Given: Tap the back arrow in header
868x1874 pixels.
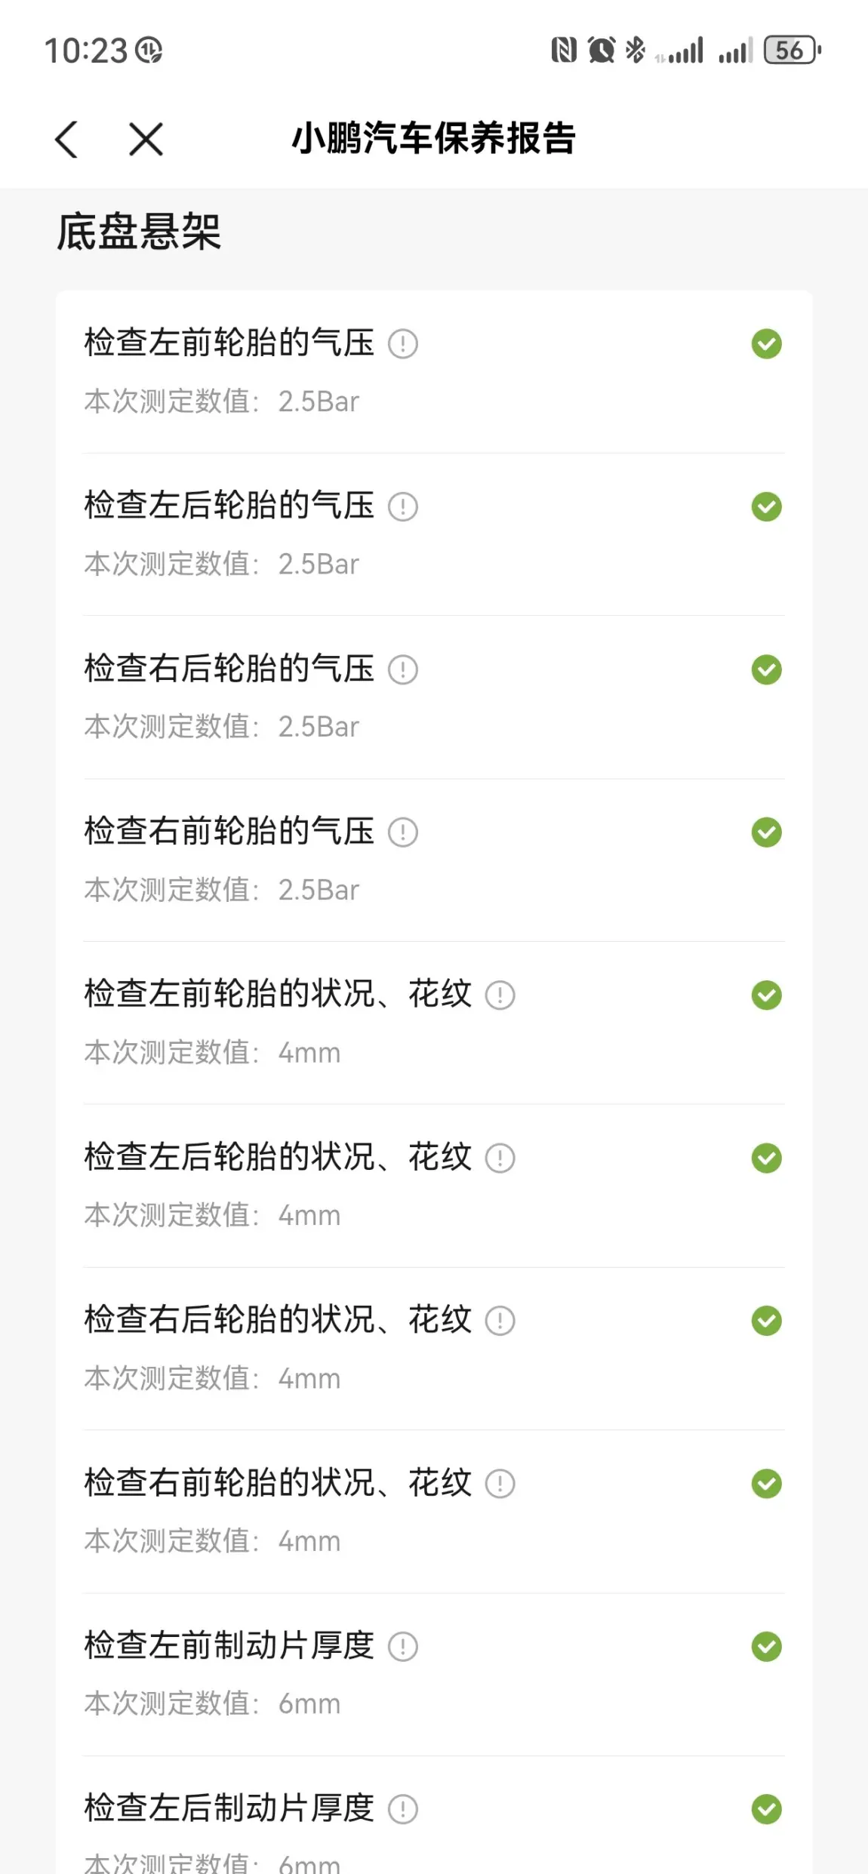Looking at the screenshot, I should (x=66, y=140).
